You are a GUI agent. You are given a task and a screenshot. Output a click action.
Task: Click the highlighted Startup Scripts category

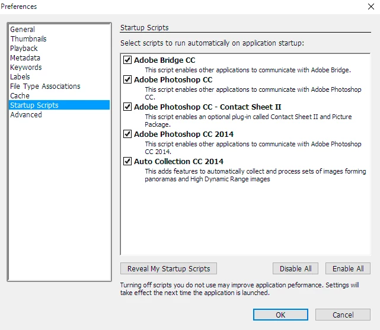point(59,105)
